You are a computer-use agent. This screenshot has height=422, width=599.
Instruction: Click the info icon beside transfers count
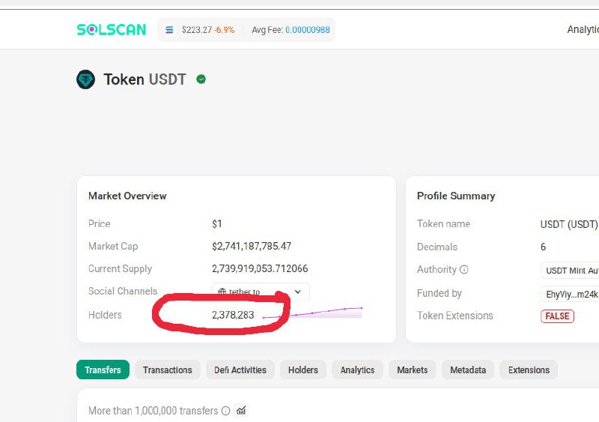pyautogui.click(x=225, y=411)
